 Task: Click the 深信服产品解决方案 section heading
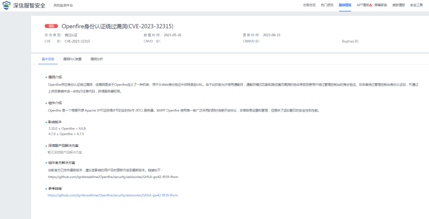[x=64, y=145]
